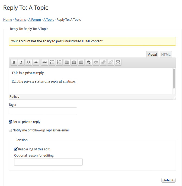Submit the reply

click(168, 180)
